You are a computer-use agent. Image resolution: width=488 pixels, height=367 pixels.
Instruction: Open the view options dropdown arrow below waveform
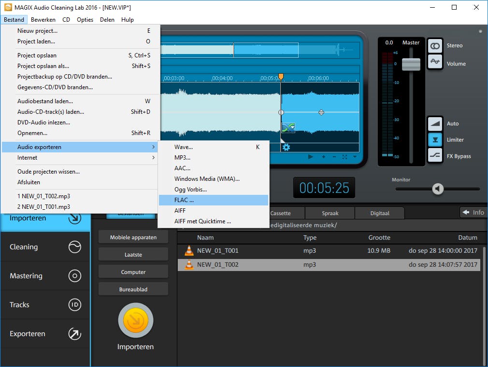click(x=355, y=157)
